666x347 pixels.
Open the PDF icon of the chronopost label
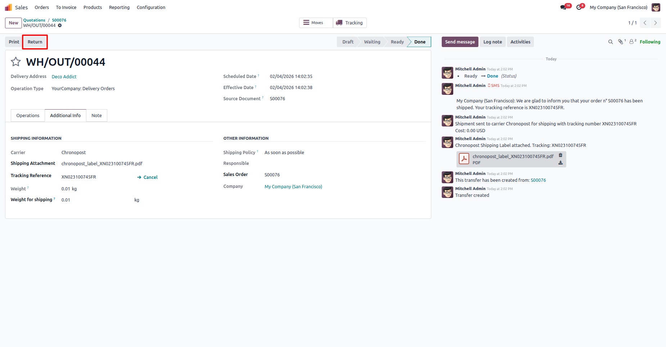[x=464, y=159]
